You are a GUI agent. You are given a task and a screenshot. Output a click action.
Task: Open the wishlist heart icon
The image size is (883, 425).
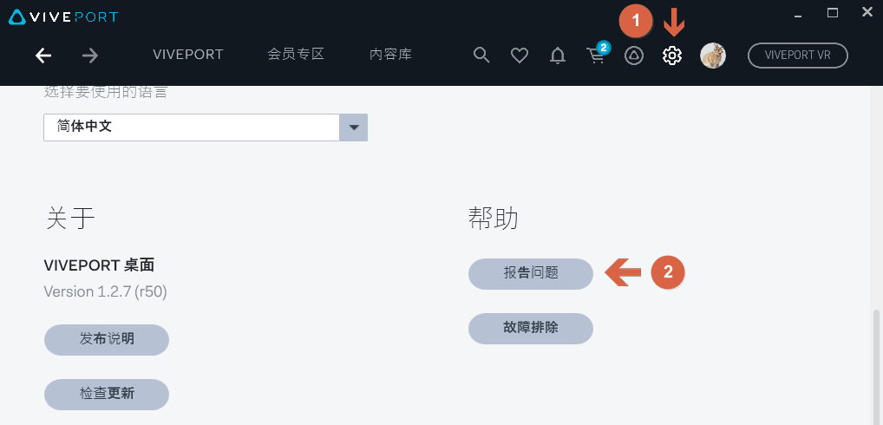coord(520,56)
